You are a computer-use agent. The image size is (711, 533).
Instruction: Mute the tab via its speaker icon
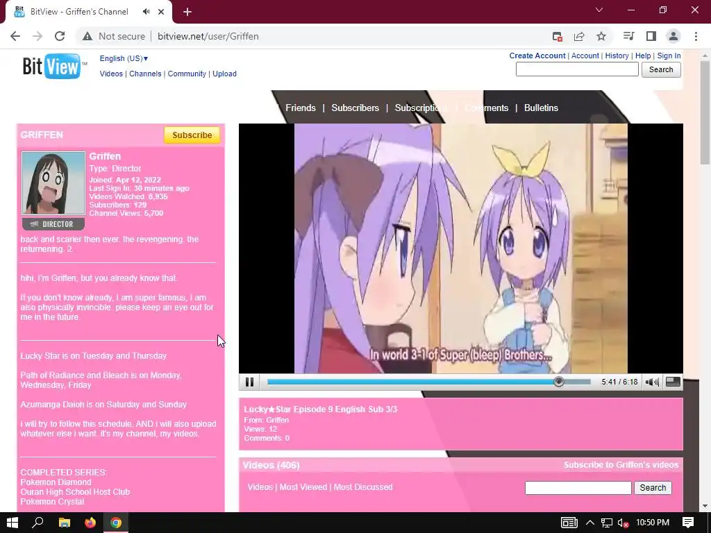tap(146, 12)
